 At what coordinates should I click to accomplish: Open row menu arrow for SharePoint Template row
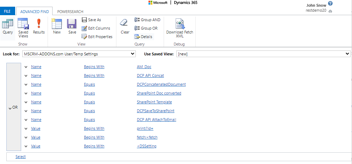coord(26,102)
